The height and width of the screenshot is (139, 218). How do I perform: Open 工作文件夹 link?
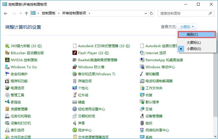click(154, 88)
